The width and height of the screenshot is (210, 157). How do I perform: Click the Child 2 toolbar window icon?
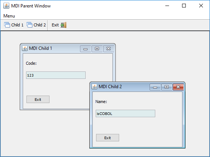pyautogui.click(x=29, y=25)
